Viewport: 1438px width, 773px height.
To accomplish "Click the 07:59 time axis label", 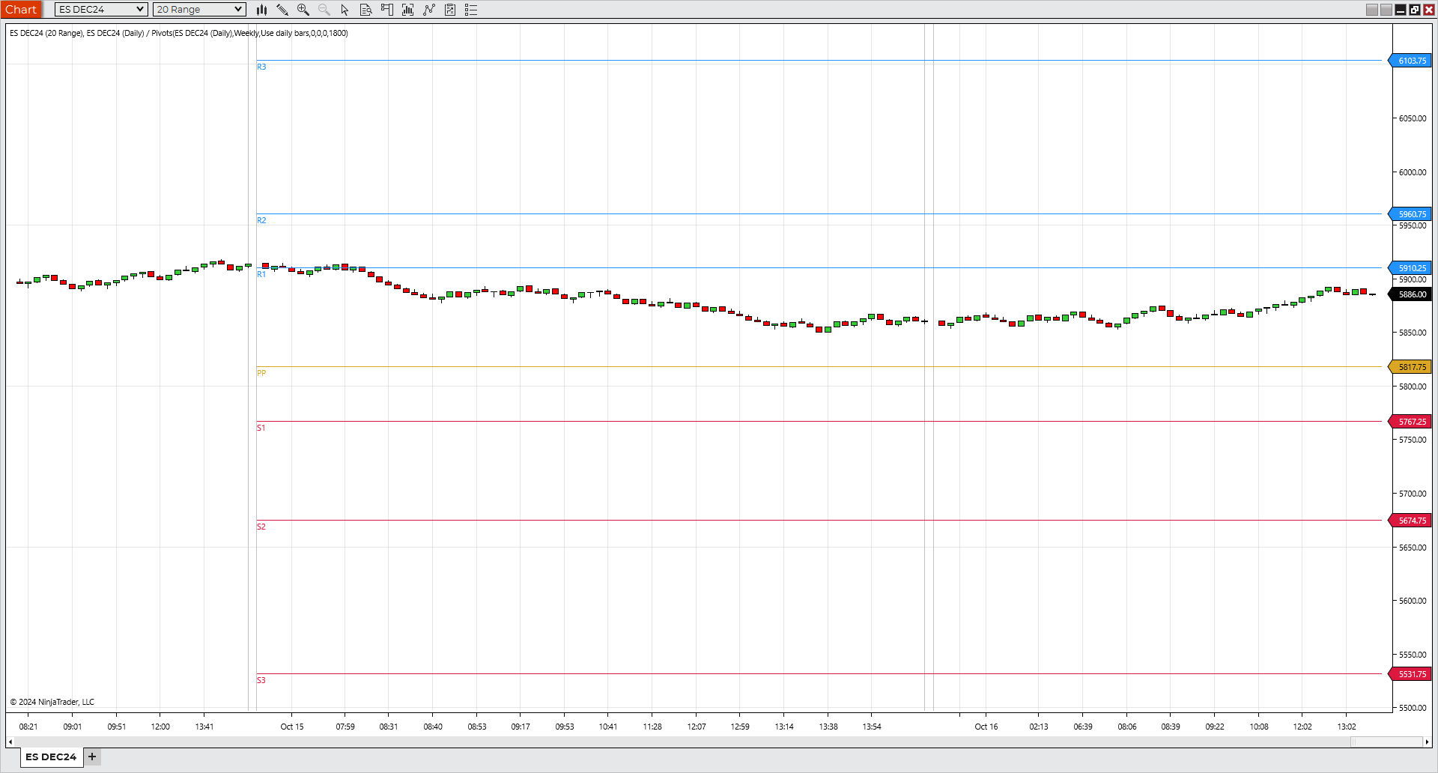I will click(x=345, y=727).
